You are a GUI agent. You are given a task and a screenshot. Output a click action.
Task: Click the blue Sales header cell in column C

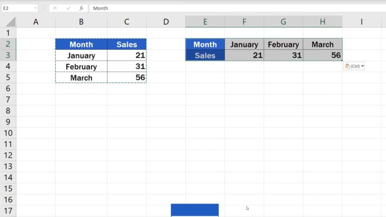click(127, 44)
